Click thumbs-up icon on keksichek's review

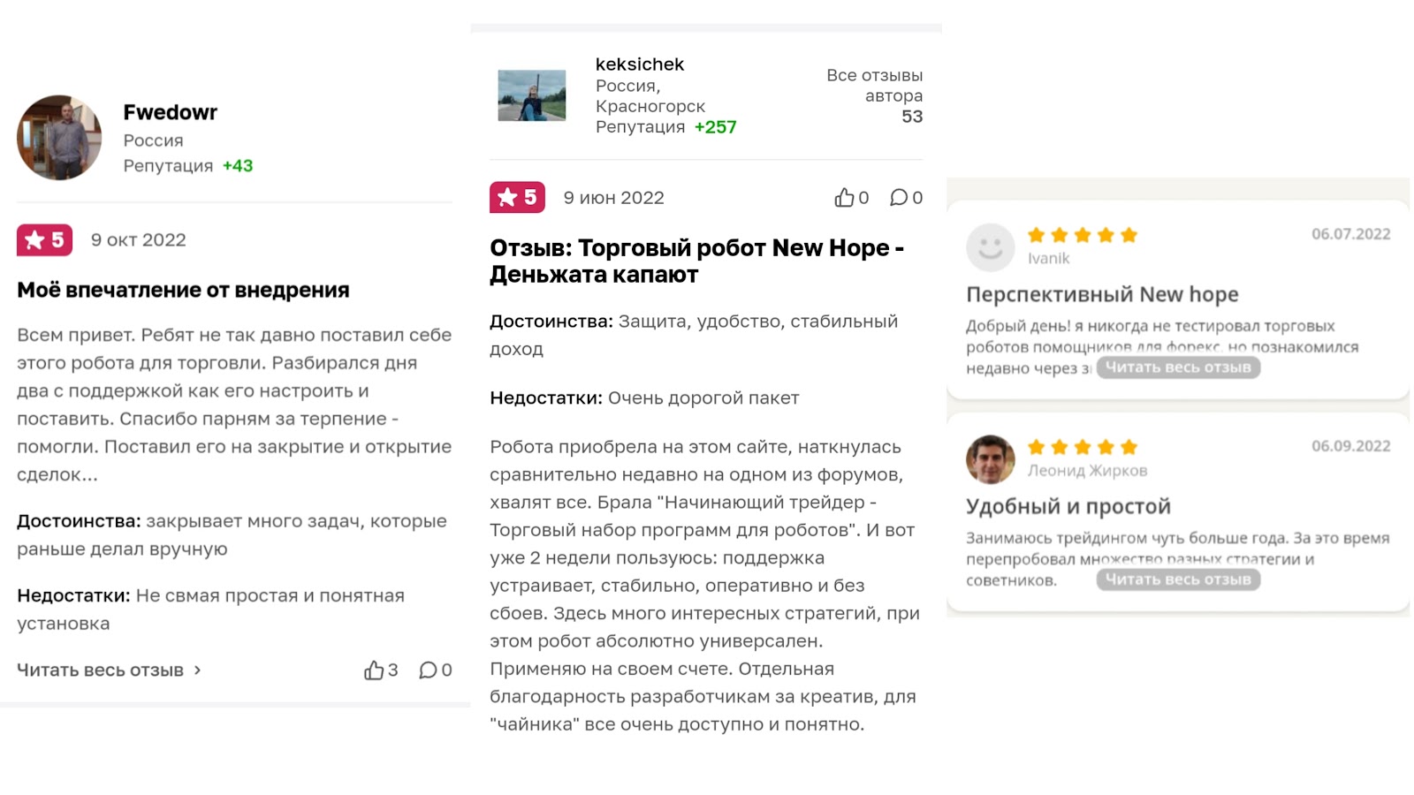click(x=844, y=198)
